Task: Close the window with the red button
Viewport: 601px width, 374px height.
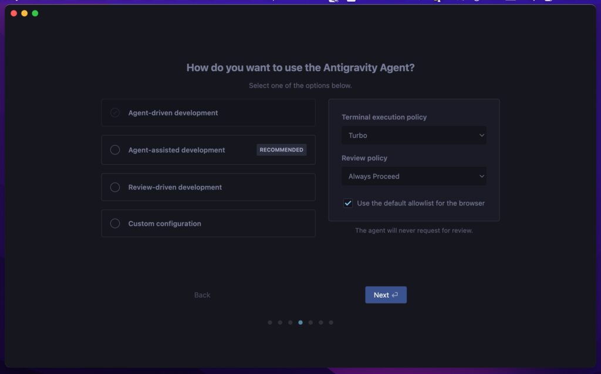Action: point(14,14)
